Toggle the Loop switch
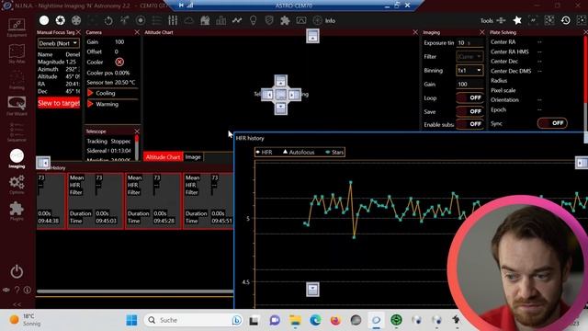The width and height of the screenshot is (588, 331). click(x=469, y=97)
